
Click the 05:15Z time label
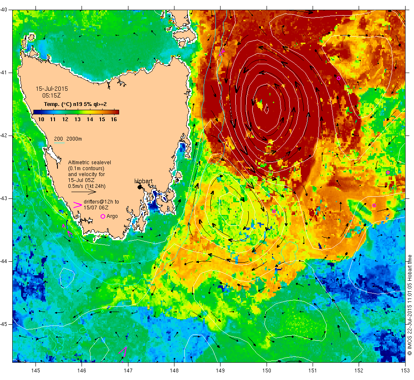(52, 95)
